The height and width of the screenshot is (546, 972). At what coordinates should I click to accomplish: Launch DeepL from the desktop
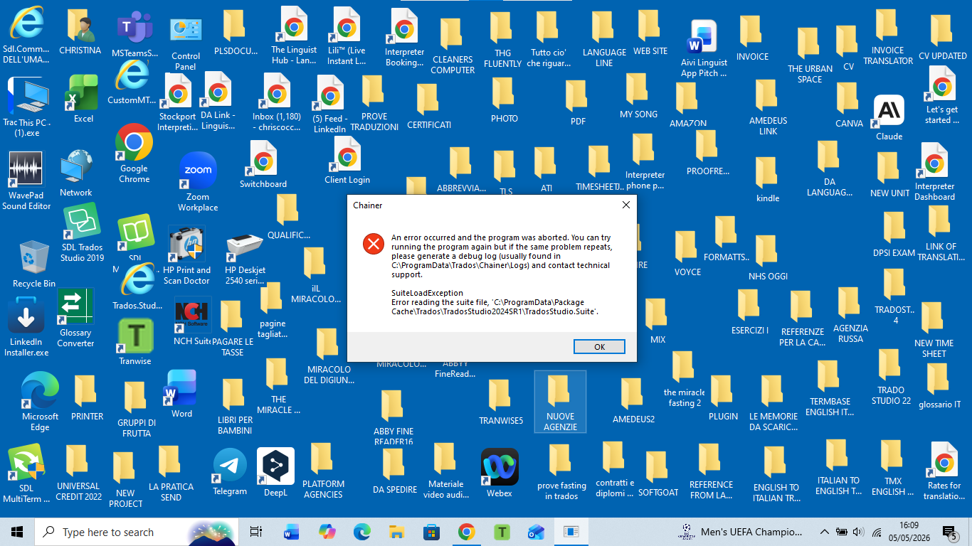point(275,473)
